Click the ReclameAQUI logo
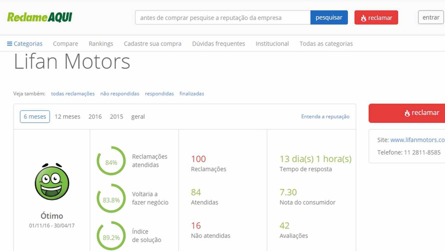 tap(40, 18)
